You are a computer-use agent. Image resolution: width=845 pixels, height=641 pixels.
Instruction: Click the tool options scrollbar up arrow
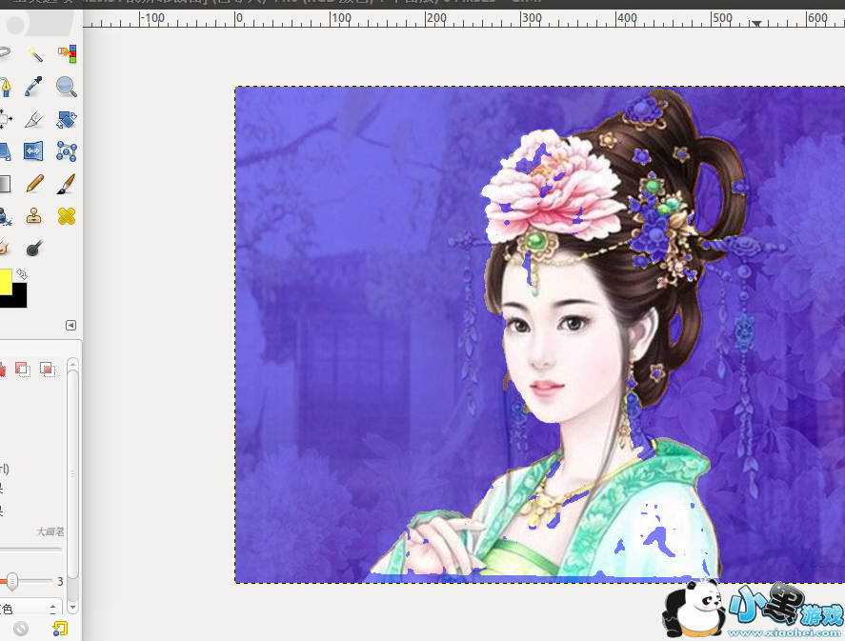click(x=72, y=364)
